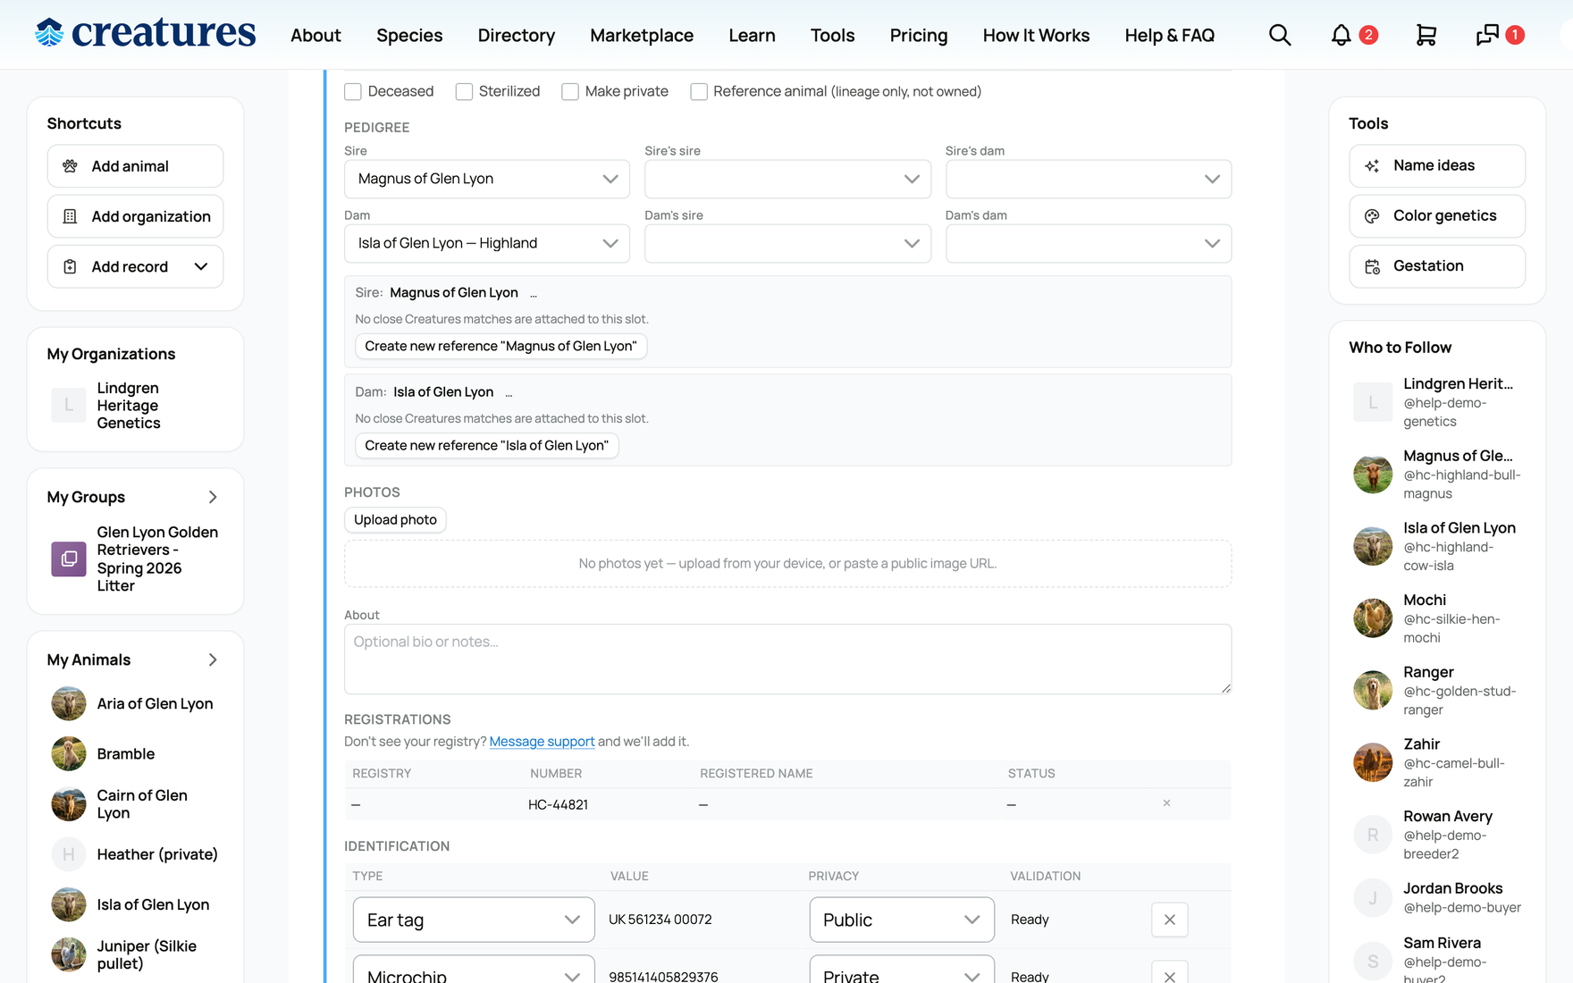
Task: Click the palette icon beside Color genetics
Action: [x=1372, y=215]
